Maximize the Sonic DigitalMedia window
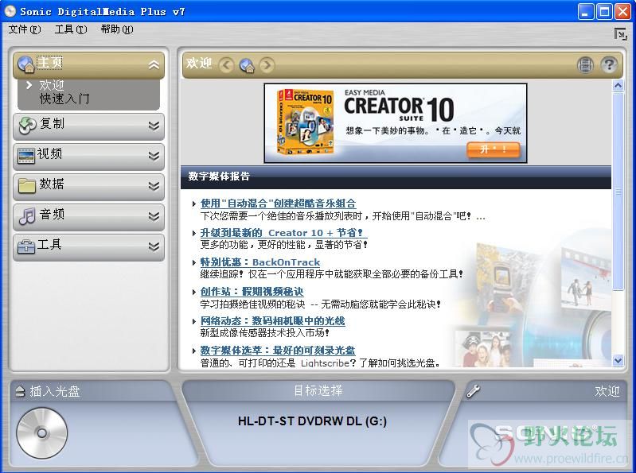This screenshot has height=473, width=636. click(x=603, y=12)
